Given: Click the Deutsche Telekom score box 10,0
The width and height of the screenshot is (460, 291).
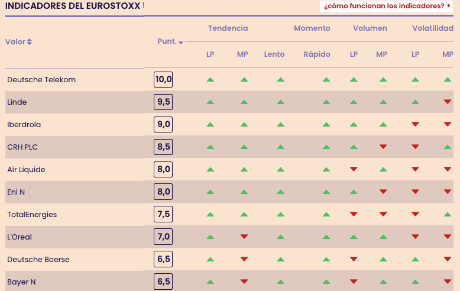Looking at the screenshot, I should [163, 79].
